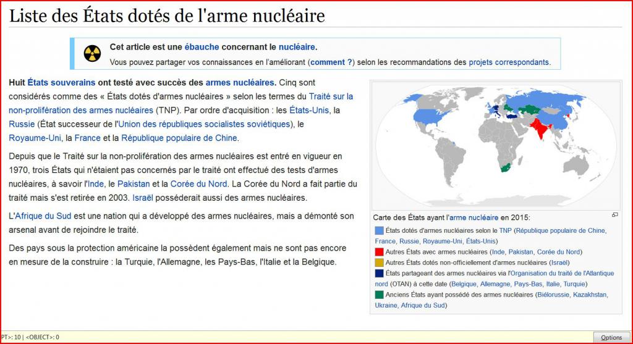Click the light blue TNP states legend swatch
Image resolution: width=633 pixels, height=344 pixels.
pyautogui.click(x=379, y=231)
